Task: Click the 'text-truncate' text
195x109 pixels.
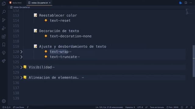Action: point(63,57)
